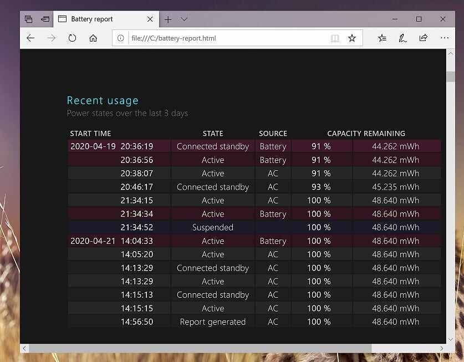This screenshot has width=464, height=362.
Task: Click the vertical scrollbar down arrow
Action: point(450,339)
